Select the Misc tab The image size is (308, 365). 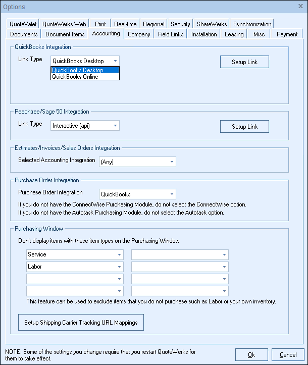[259, 34]
